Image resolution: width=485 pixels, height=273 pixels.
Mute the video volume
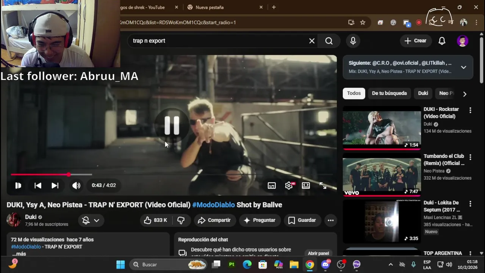click(x=76, y=185)
